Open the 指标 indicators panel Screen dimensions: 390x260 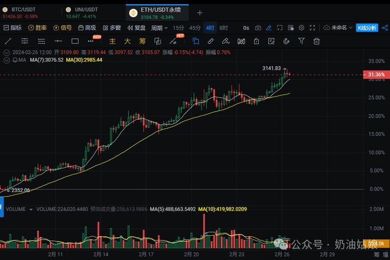[12, 28]
